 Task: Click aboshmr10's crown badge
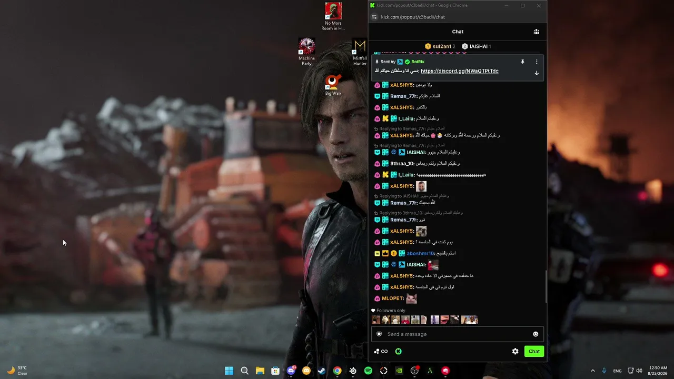pyautogui.click(x=385, y=254)
